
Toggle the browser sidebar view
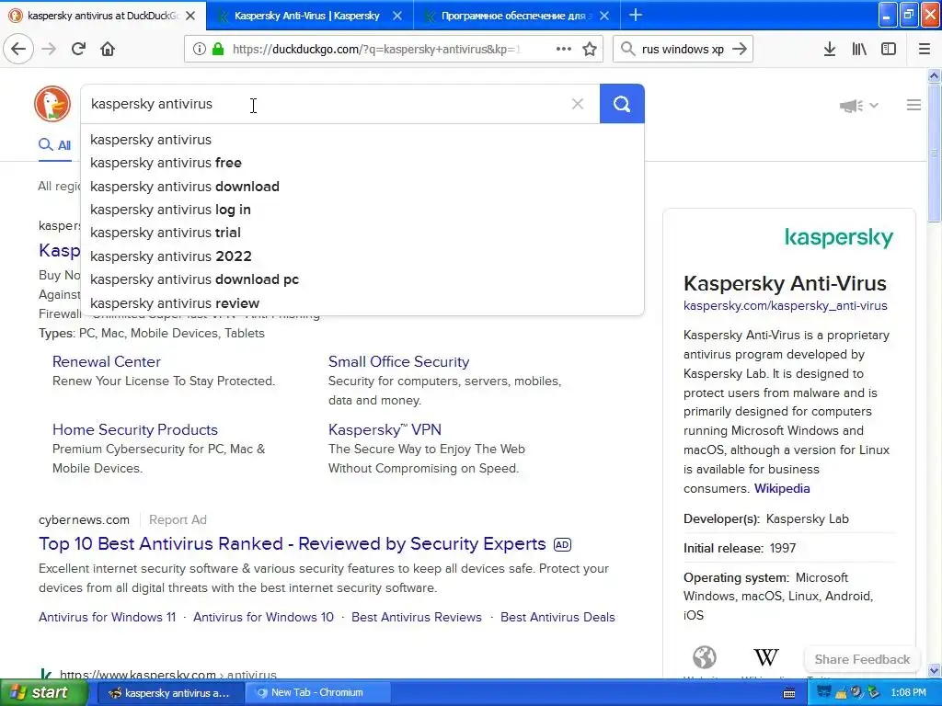click(x=889, y=49)
